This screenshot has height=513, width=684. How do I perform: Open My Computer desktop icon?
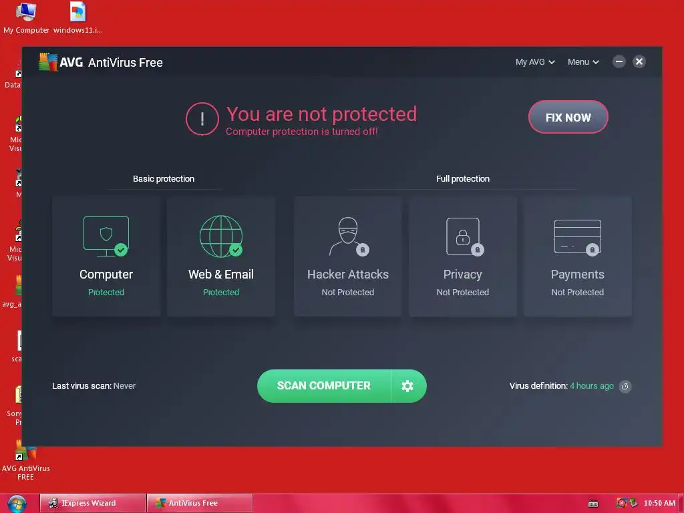point(26,18)
